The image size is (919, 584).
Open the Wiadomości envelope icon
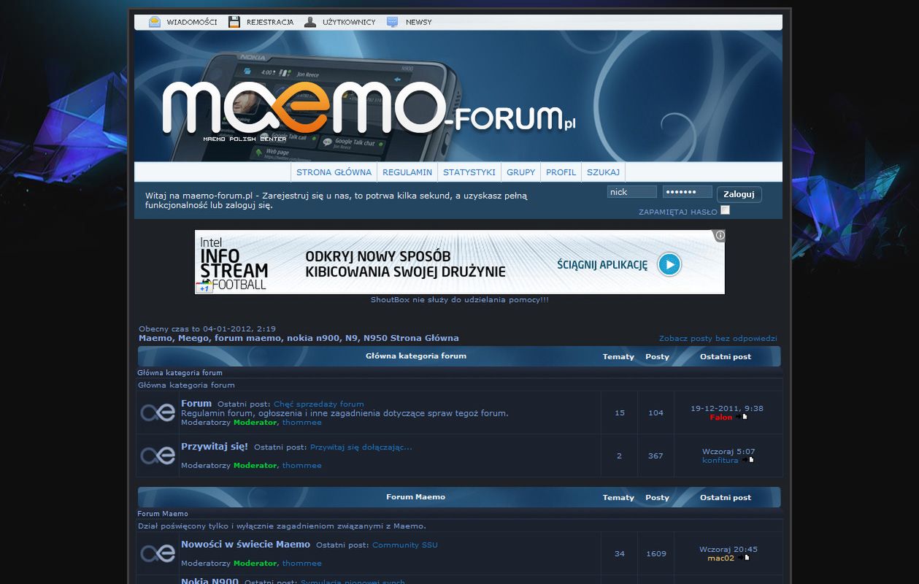pos(155,22)
